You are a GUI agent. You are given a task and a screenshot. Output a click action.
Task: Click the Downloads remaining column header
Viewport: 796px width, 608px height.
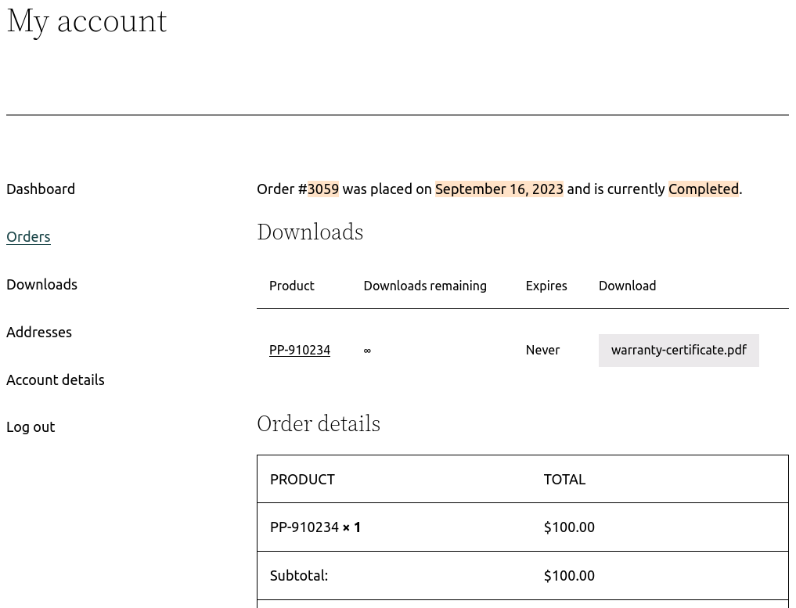click(x=425, y=286)
